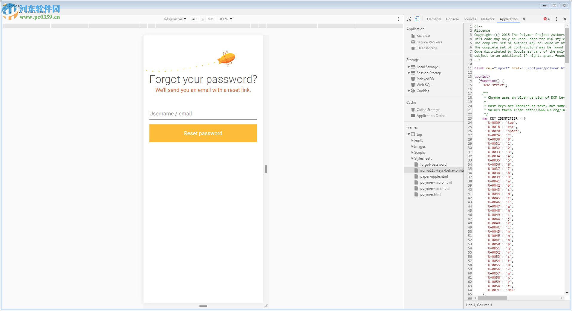The image size is (572, 311).
Task: Select IndexedDB storage item
Action: coord(425,79)
